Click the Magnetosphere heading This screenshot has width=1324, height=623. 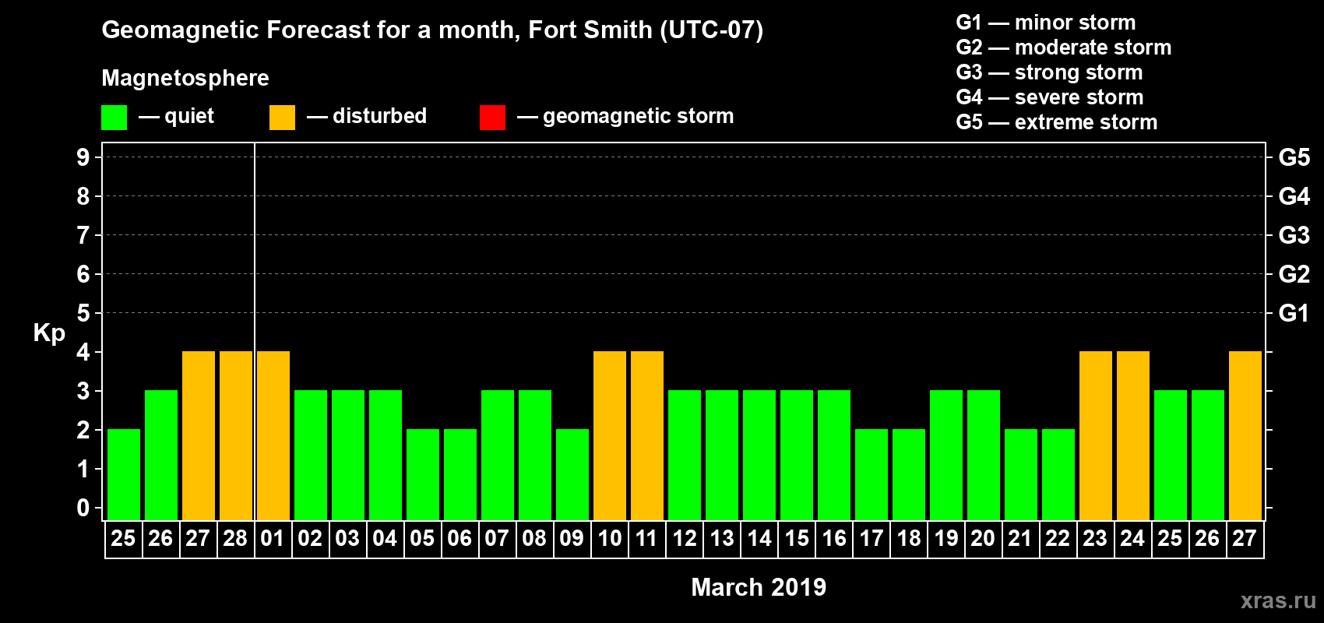click(x=185, y=78)
